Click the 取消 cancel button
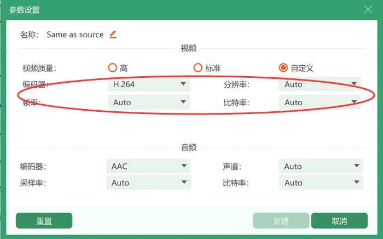The height and width of the screenshot is (239, 383). point(339,221)
